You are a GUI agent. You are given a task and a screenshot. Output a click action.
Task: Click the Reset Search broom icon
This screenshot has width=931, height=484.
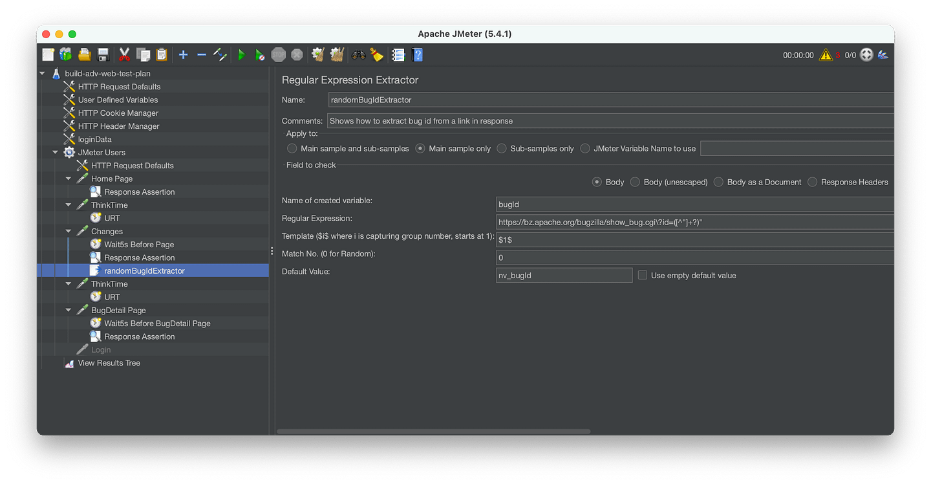tap(377, 55)
